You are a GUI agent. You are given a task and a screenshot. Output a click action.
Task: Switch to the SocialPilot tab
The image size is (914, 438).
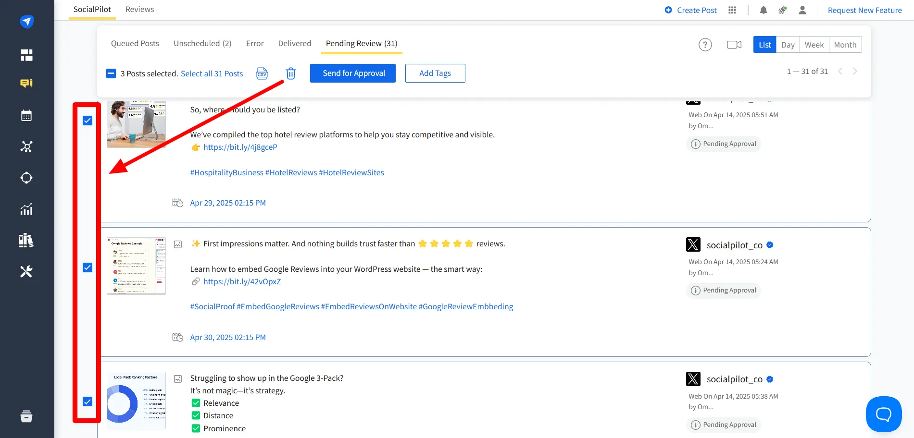pyautogui.click(x=92, y=10)
